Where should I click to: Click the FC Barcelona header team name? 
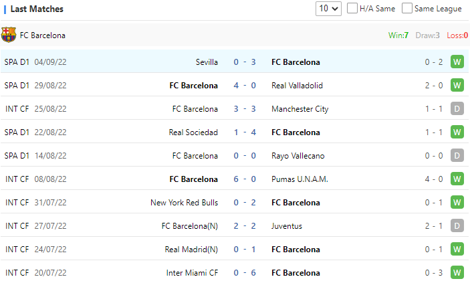43,35
